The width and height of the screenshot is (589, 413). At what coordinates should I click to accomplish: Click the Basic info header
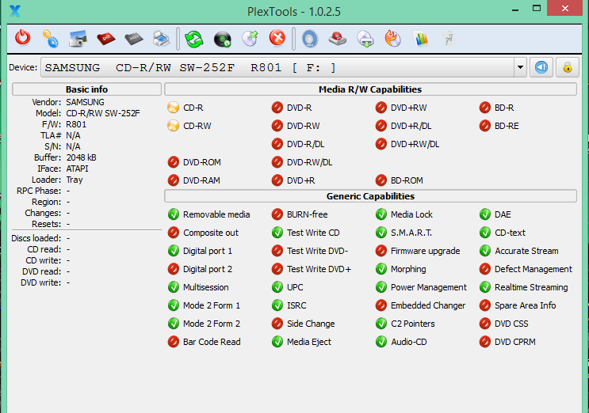point(86,89)
